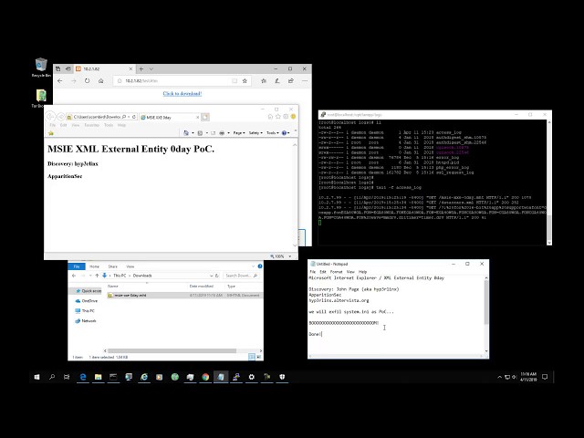Click the back arrow in the Edge browser
Viewport: 584px width, 438px height.
60,81
